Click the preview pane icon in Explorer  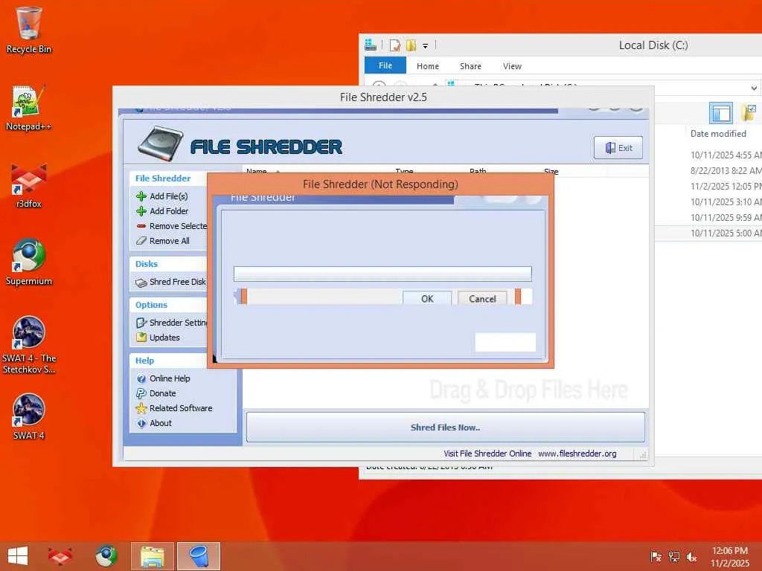pos(720,113)
